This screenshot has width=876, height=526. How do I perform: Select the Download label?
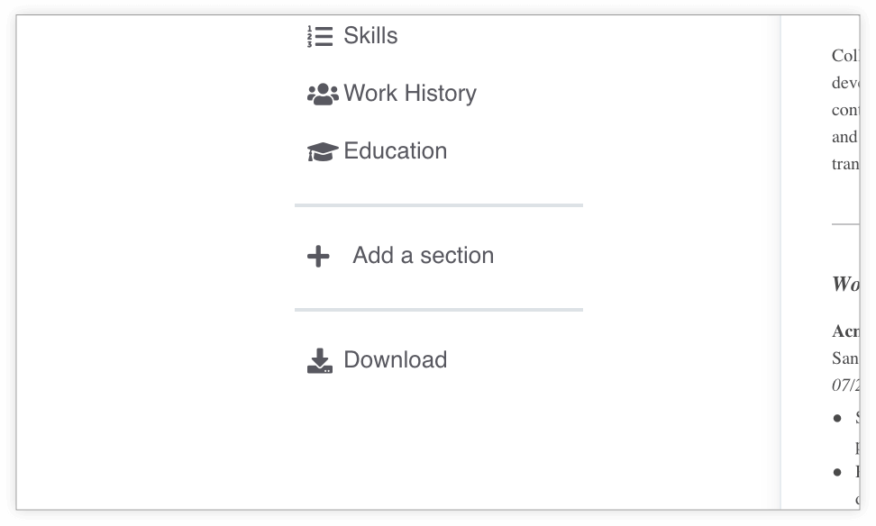tap(395, 359)
